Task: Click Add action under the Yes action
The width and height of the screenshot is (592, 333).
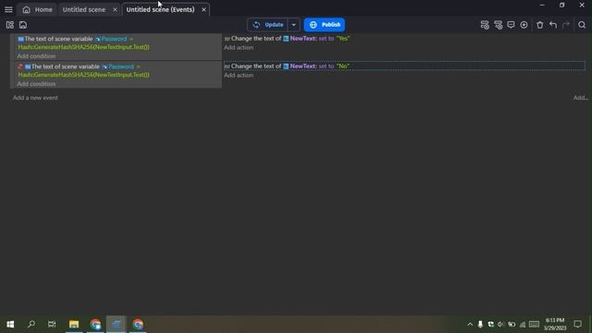Action: (239, 47)
